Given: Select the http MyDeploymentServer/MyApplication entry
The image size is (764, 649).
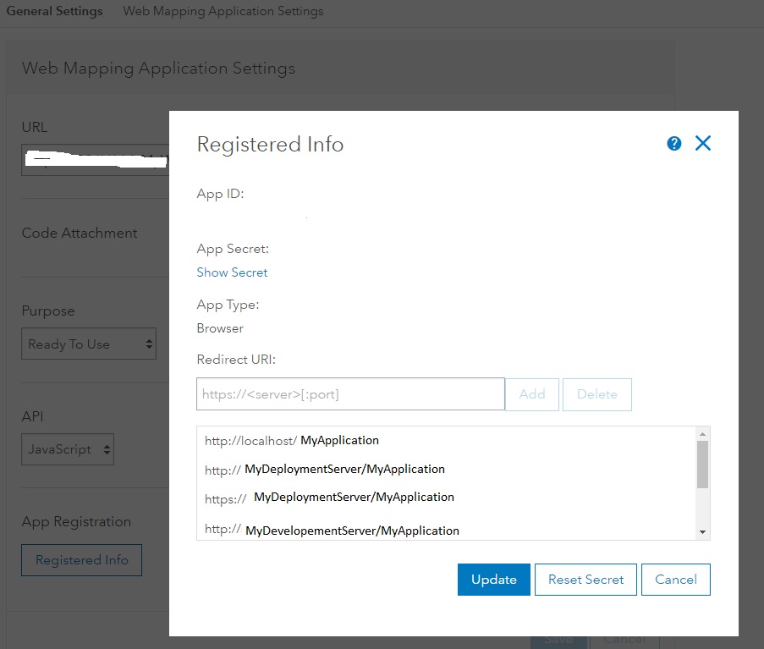Looking at the screenshot, I should (325, 470).
